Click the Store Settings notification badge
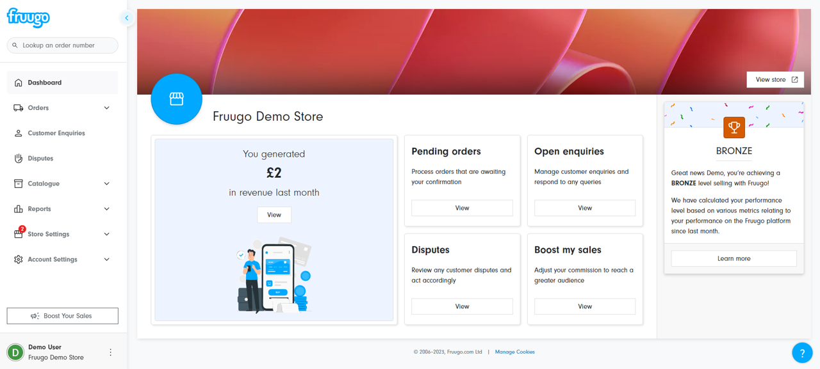This screenshot has height=369, width=820. (22, 229)
